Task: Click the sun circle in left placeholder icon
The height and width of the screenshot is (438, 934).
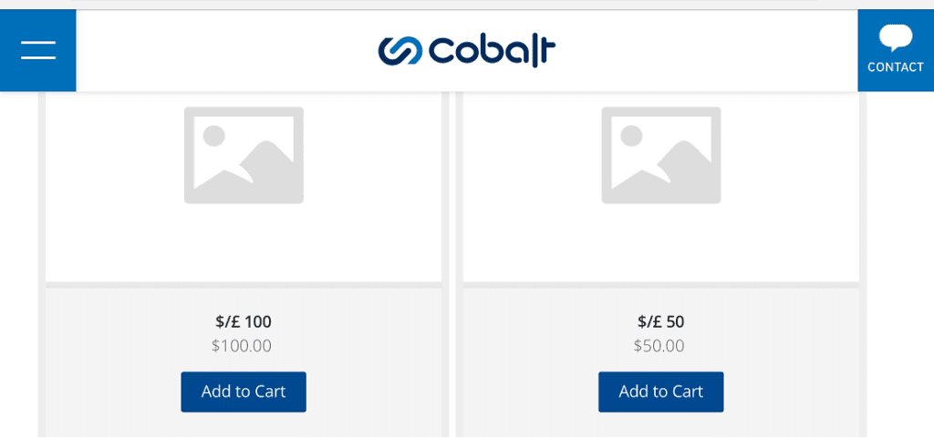Action: (x=213, y=136)
